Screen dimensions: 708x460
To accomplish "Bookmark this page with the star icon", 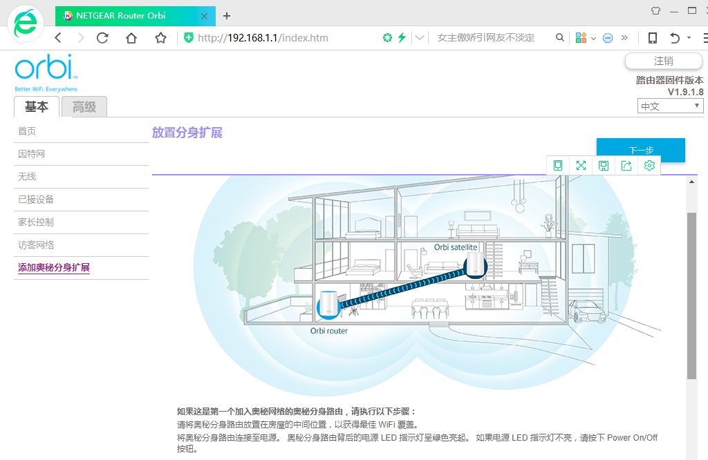I will (160, 38).
